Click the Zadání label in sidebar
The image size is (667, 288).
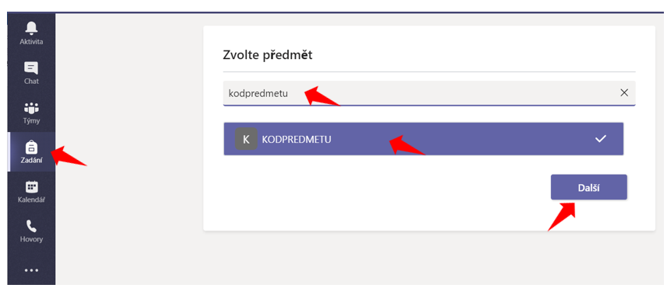31,161
